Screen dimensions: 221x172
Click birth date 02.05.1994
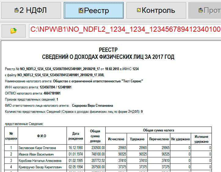coord(76,167)
